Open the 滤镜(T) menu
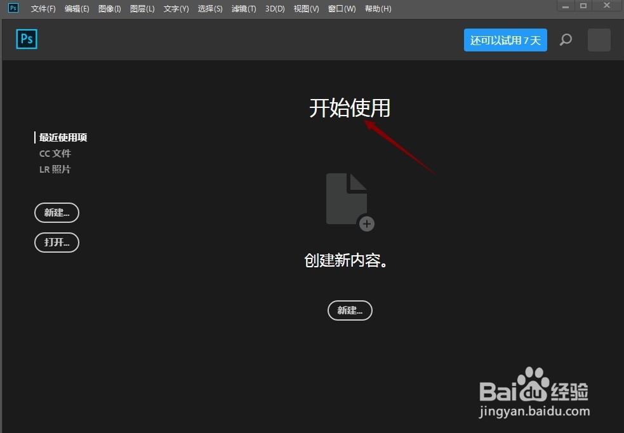 [x=244, y=9]
